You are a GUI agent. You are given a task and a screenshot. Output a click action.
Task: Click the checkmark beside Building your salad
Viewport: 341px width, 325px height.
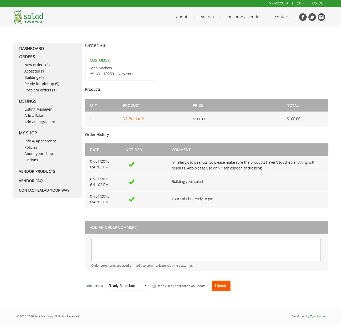coord(132,182)
